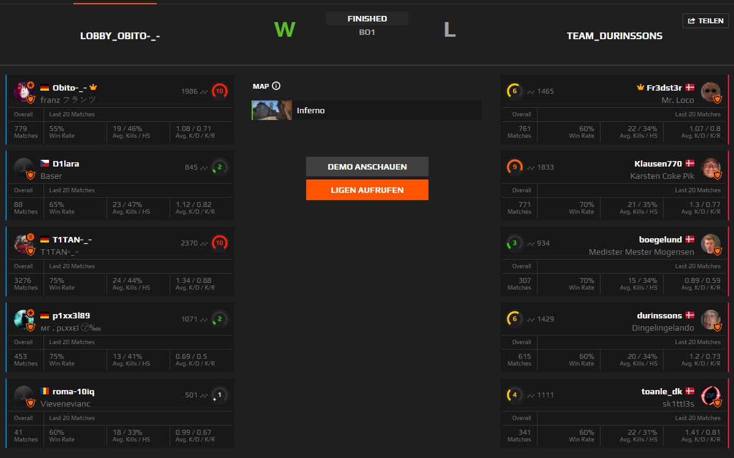
Task: Click durinssons 615 Matches stat
Action: 519,359
